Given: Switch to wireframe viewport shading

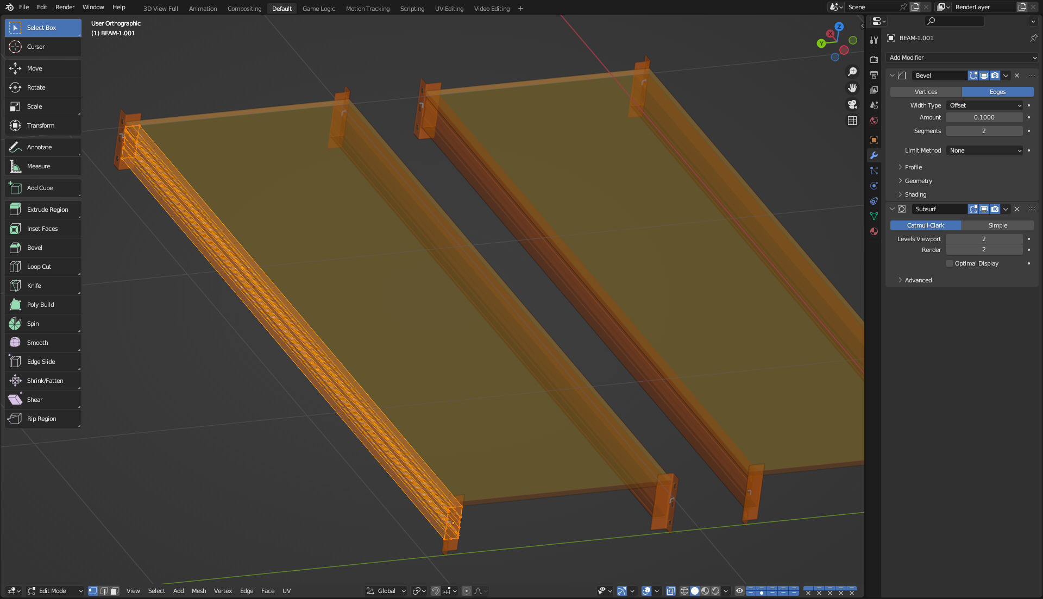Looking at the screenshot, I should pos(684,591).
